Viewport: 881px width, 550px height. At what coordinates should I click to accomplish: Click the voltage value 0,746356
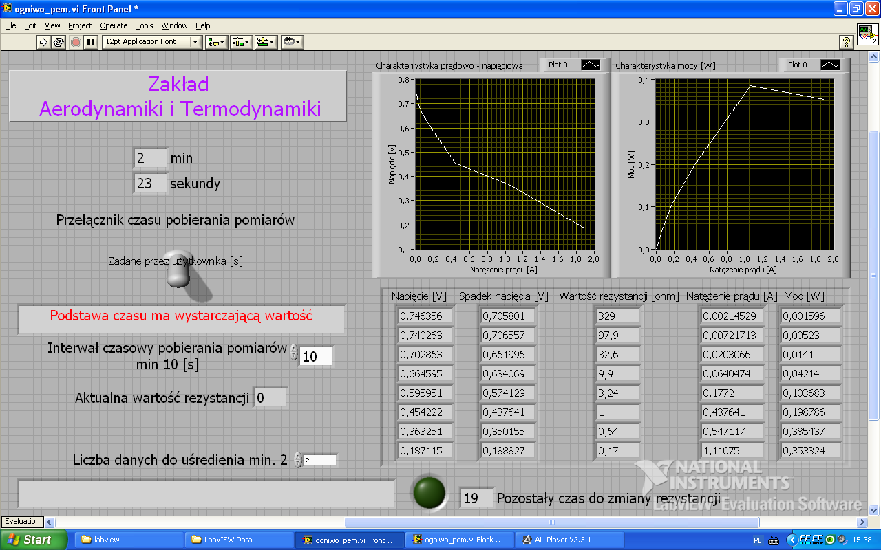point(425,316)
